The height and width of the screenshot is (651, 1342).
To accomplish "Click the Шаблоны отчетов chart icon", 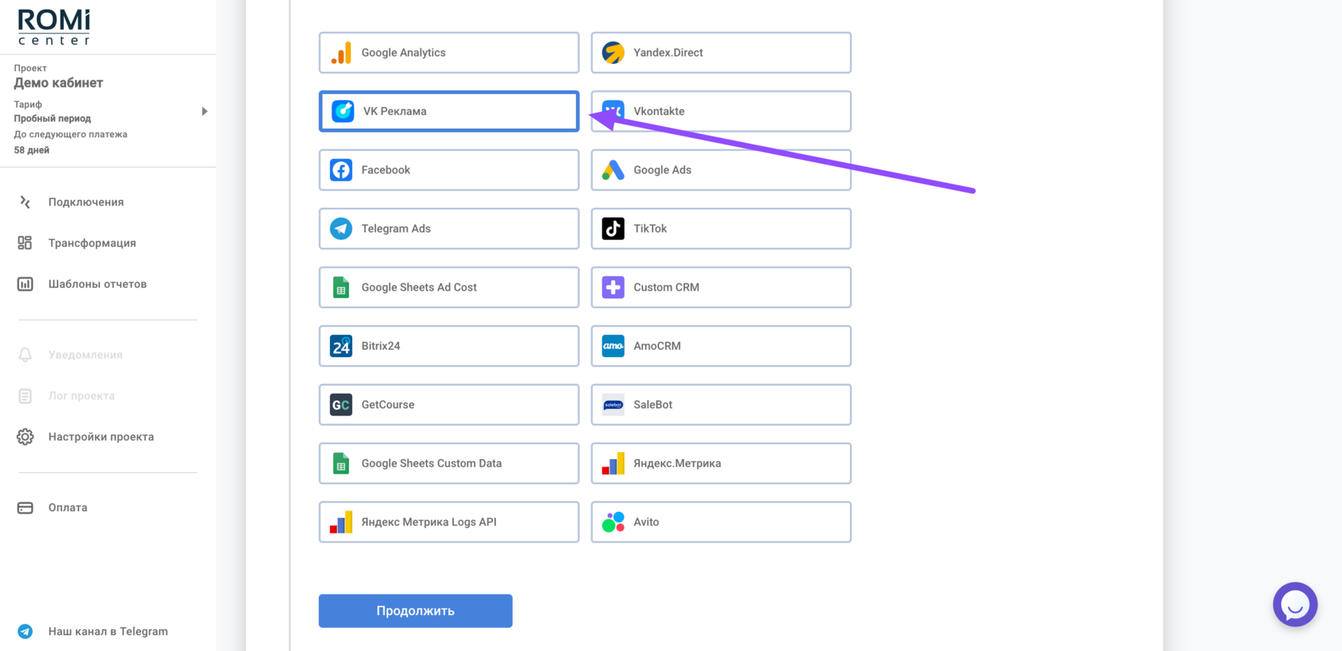I will point(26,284).
